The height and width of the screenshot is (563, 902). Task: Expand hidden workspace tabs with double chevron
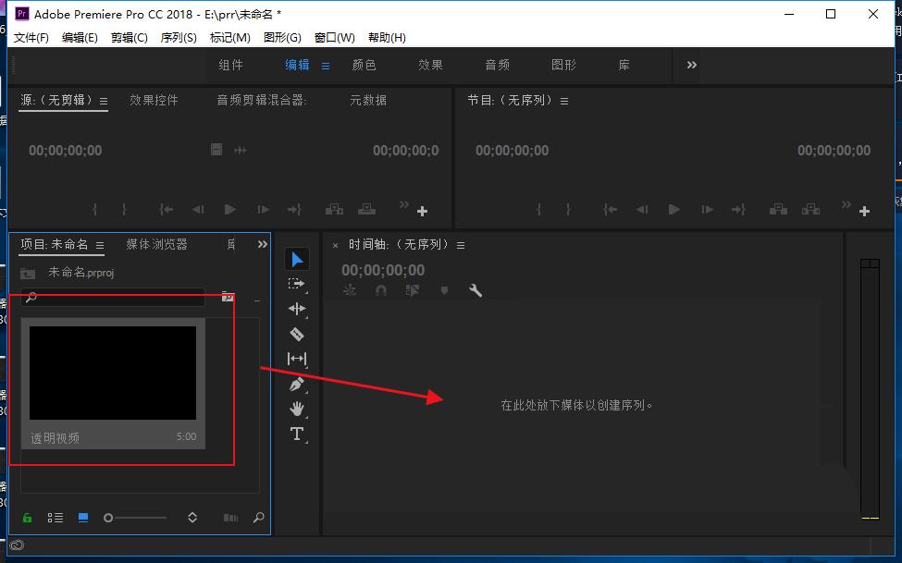(692, 65)
